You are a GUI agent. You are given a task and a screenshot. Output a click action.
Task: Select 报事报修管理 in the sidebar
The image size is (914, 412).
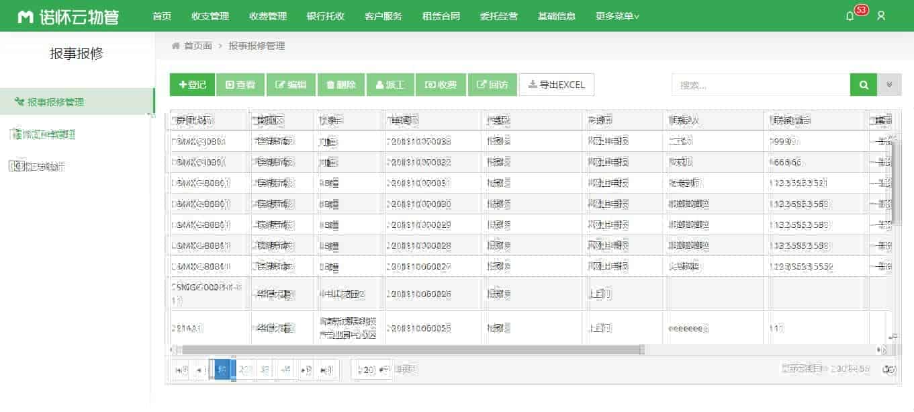77,102
